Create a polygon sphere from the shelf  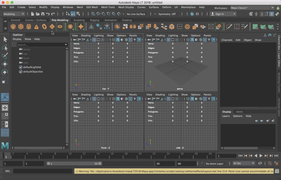pyautogui.click(x=13, y=27)
